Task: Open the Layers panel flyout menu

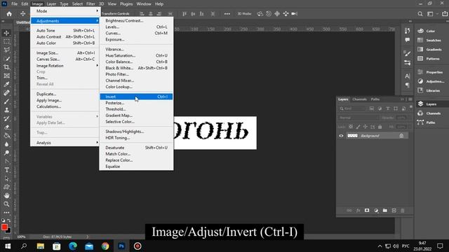Action: click(410, 99)
